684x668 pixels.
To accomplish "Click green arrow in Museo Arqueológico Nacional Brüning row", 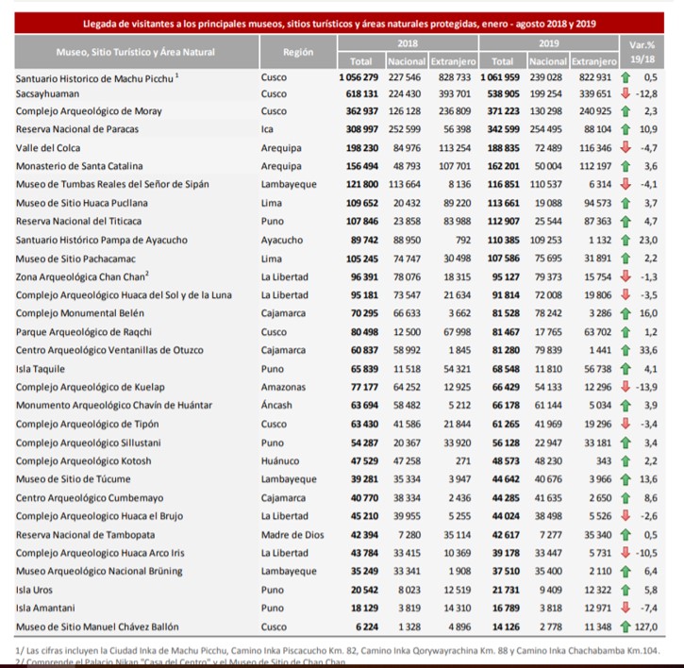I will click(626, 571).
